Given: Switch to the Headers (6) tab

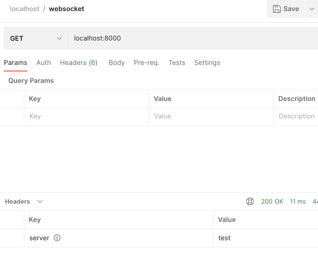Looking at the screenshot, I should pyautogui.click(x=79, y=63).
